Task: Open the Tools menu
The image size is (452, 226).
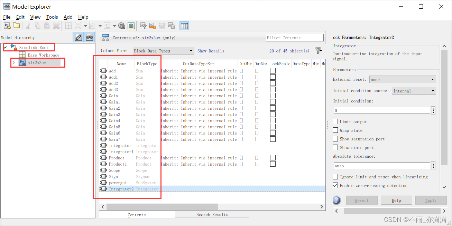Action: (x=52, y=17)
